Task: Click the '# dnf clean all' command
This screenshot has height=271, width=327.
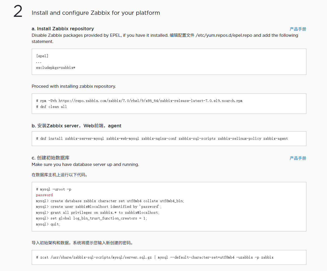Action: coord(51,107)
